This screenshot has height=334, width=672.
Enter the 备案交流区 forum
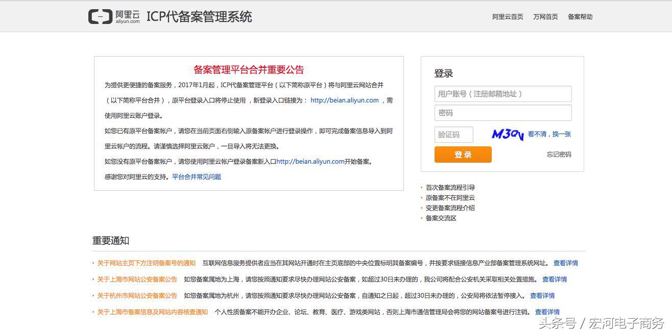point(441,218)
